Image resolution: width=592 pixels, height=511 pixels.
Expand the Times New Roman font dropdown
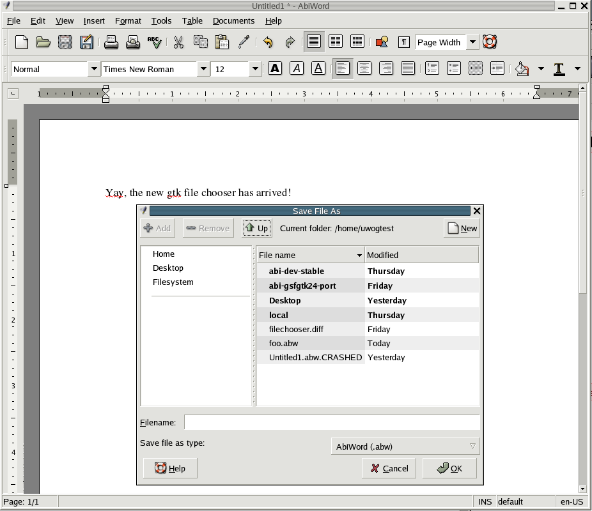coord(203,69)
